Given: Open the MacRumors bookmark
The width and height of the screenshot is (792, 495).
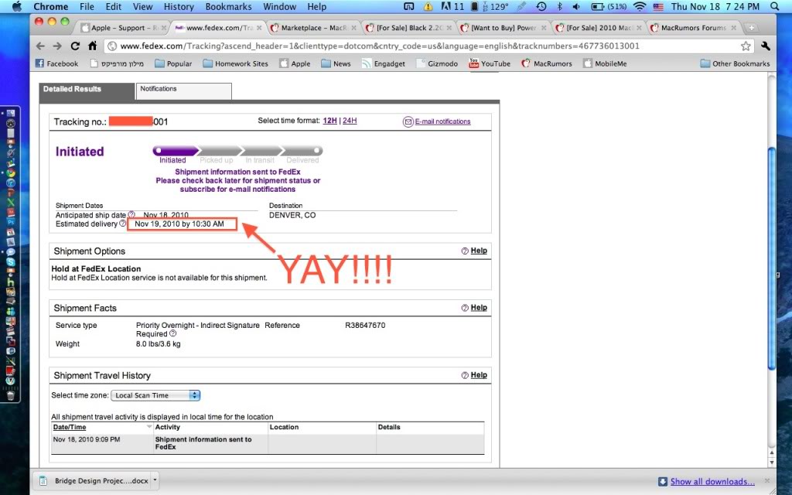Looking at the screenshot, I should (x=547, y=63).
